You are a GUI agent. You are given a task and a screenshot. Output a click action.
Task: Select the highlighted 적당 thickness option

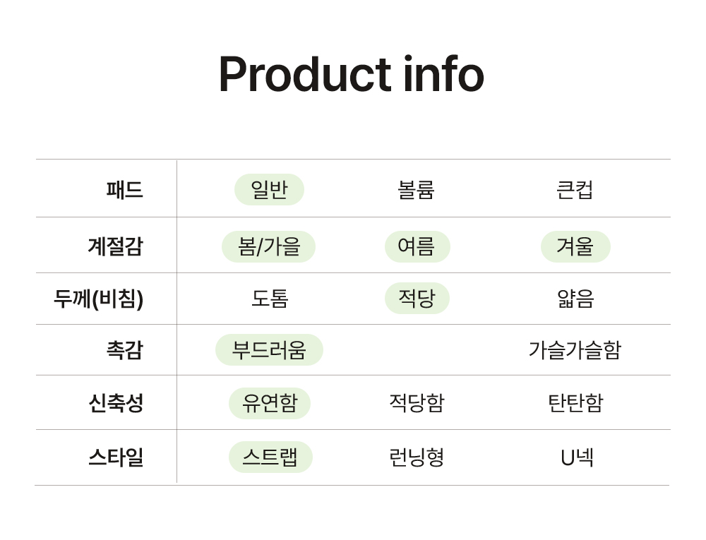417,299
